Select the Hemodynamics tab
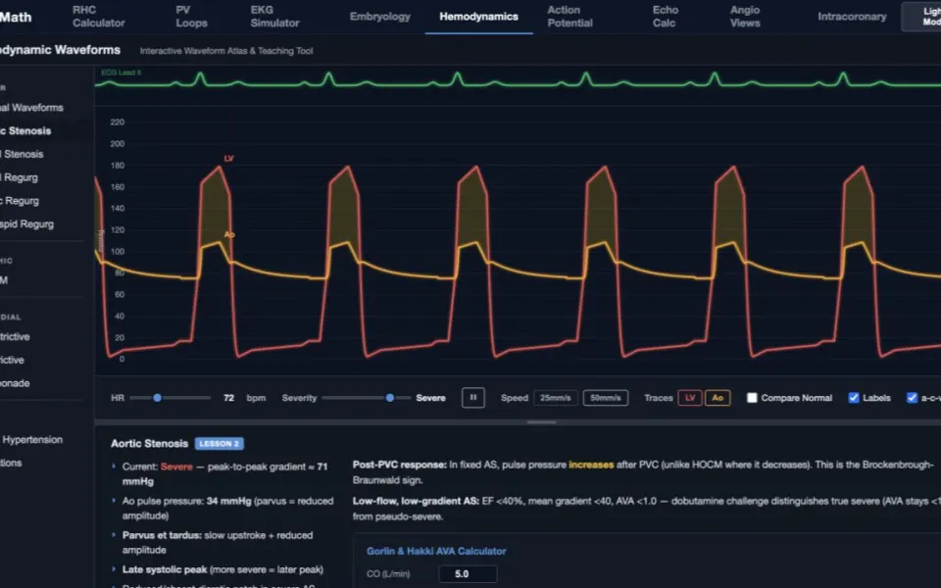This screenshot has width=941, height=588. coord(478,17)
